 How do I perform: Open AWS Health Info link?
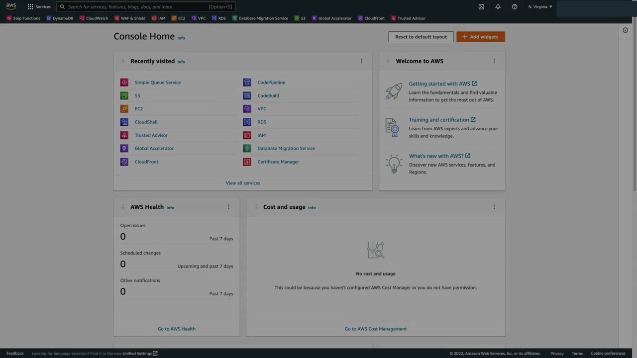coord(170,208)
